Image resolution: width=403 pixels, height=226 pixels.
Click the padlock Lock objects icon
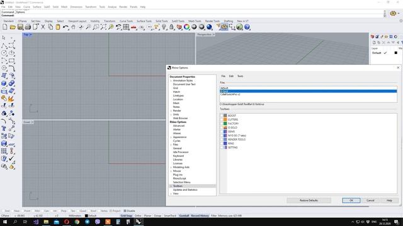171,27
